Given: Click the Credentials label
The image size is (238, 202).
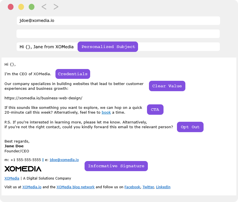Looking at the screenshot, I should (73, 74).
